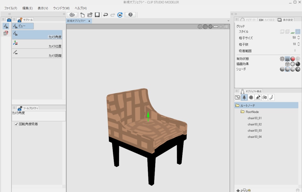Image resolution: width=302 pixels, height=192 pixels.
Task: Toggle the red sphere in 有効状態 row
Action: (293, 59)
